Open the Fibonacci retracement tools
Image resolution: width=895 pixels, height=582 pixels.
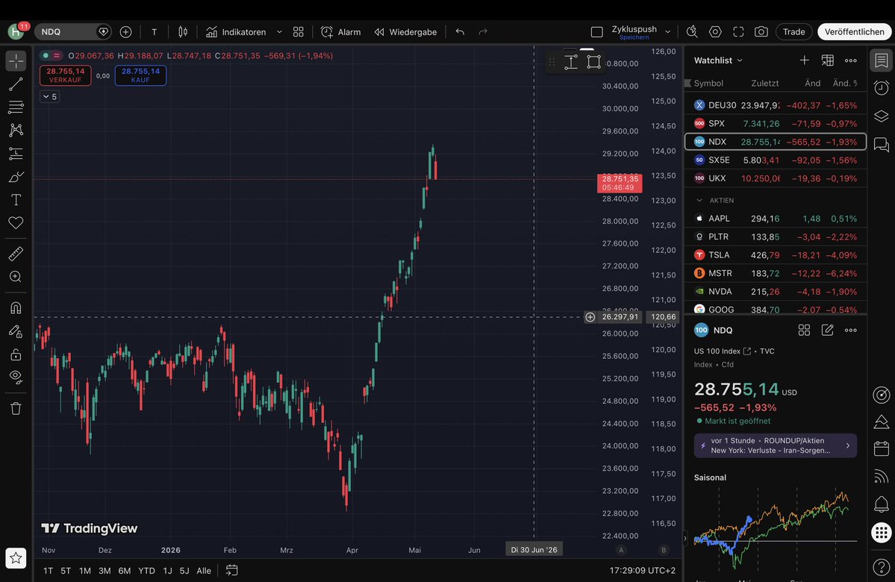coord(16,107)
